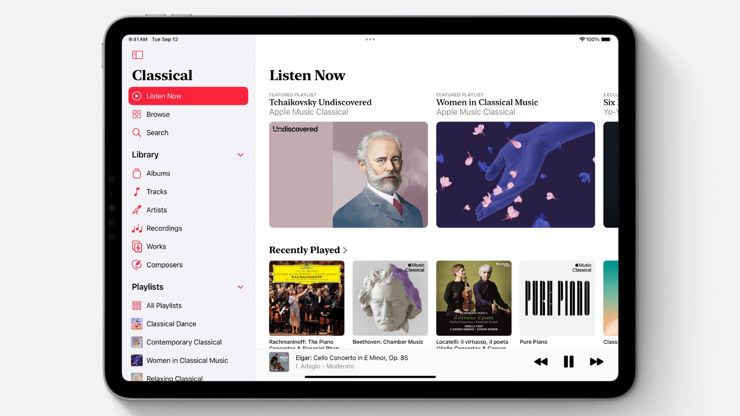Image resolution: width=740 pixels, height=416 pixels.
Task: Select the Tracks icon in sidebar
Action: [137, 191]
